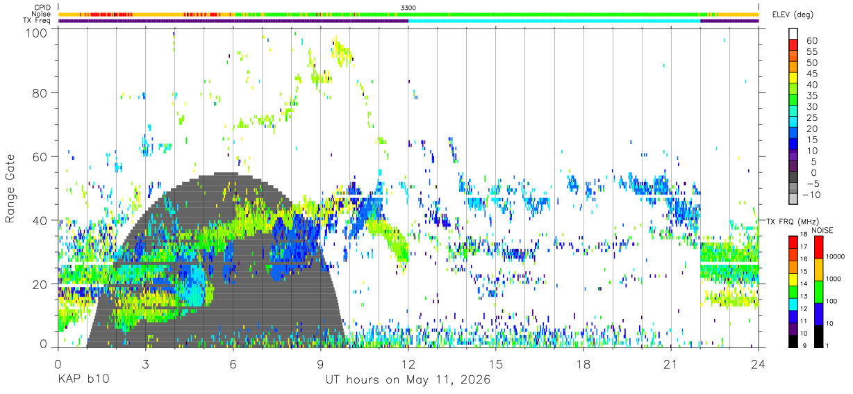Click hour 12 on the UT axis

(408, 364)
